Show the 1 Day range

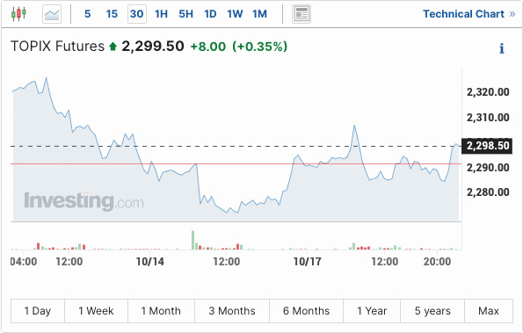tap(38, 311)
